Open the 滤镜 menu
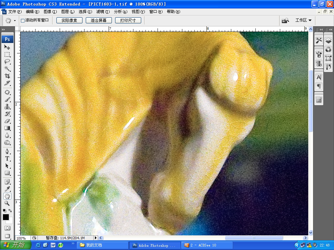Viewport: 334px width, 250px height. coord(103,12)
